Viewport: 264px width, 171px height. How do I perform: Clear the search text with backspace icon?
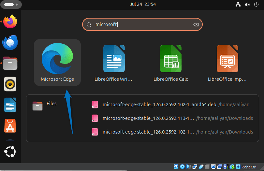(x=196, y=25)
